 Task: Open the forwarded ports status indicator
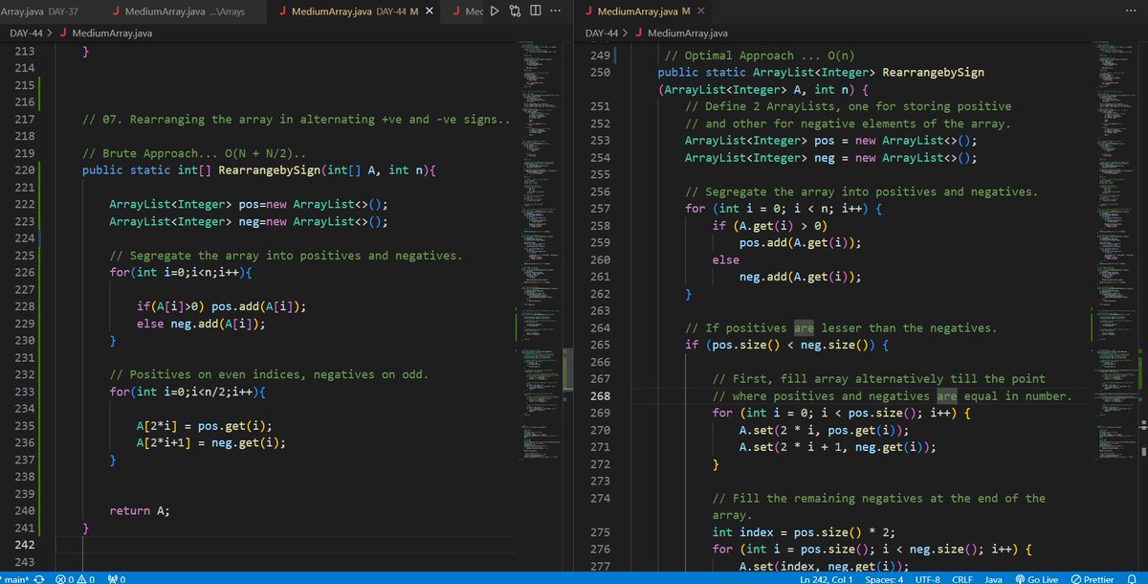118,578
